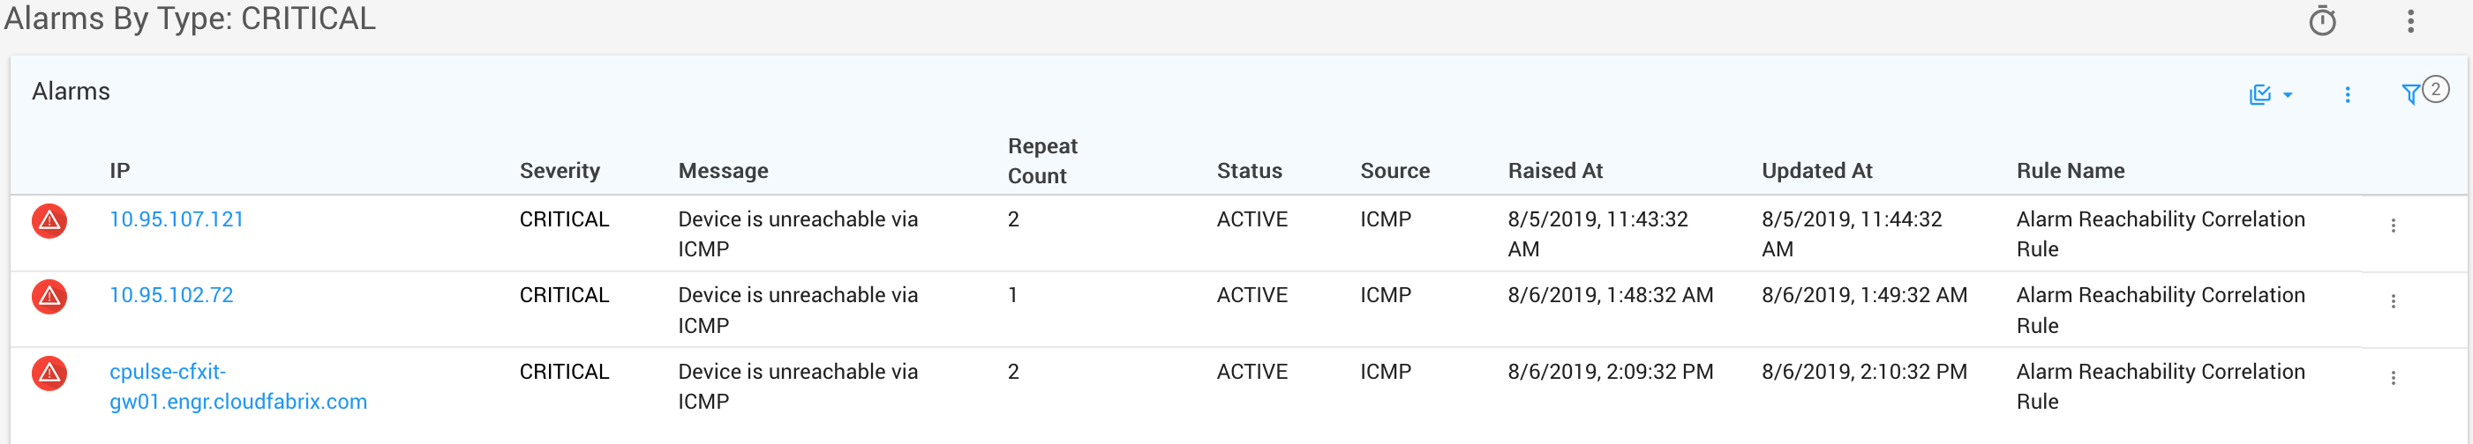
Task: Click the red warning icon for cpulse-cfxit-gw01
Action: point(49,373)
